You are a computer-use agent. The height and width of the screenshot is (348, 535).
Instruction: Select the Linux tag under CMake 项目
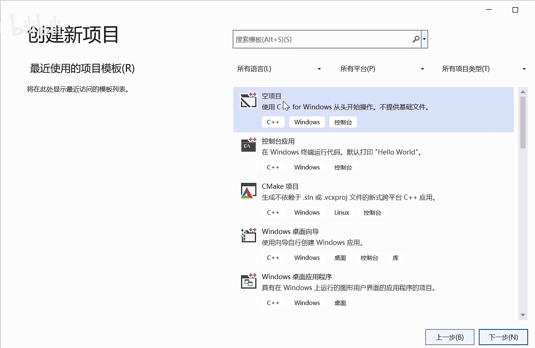coord(341,212)
